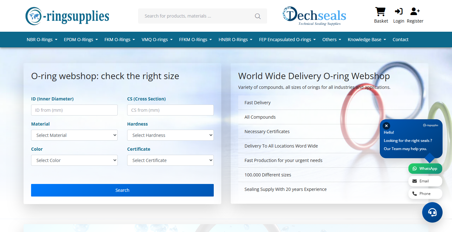The width and height of the screenshot is (452, 232).
Task: Click the Techseals logo
Action: pyautogui.click(x=314, y=16)
